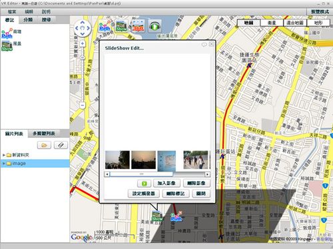Click the speech-bubble icon beside balloon close
Image resolution: width=333 pixels, height=249 pixels.
[204, 45]
